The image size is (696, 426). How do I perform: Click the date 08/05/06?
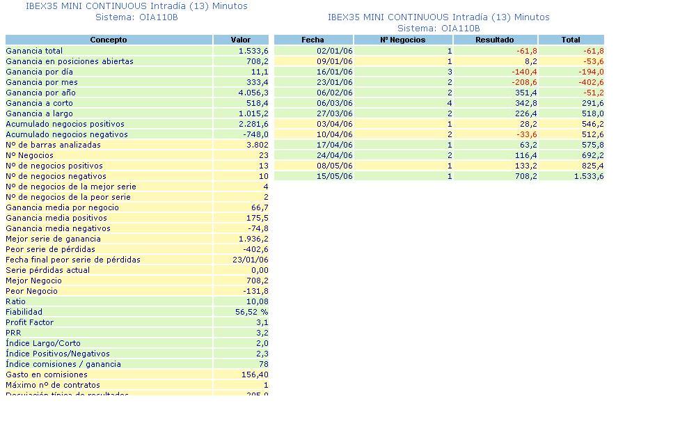(335, 166)
